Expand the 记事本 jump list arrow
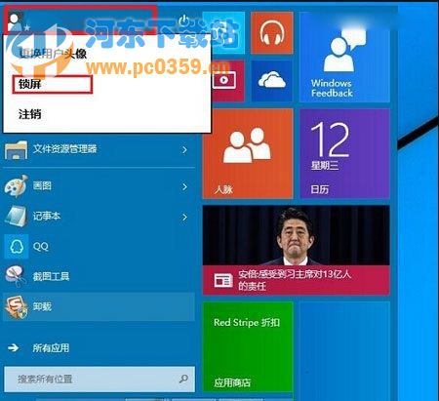The image size is (439, 401). pyautogui.click(x=184, y=217)
